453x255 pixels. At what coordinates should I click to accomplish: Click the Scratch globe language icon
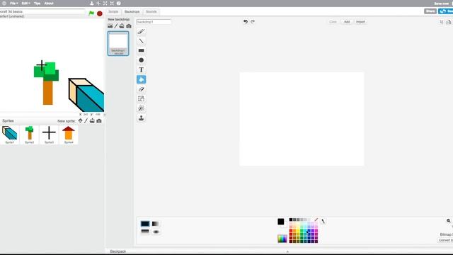[x=4, y=4]
